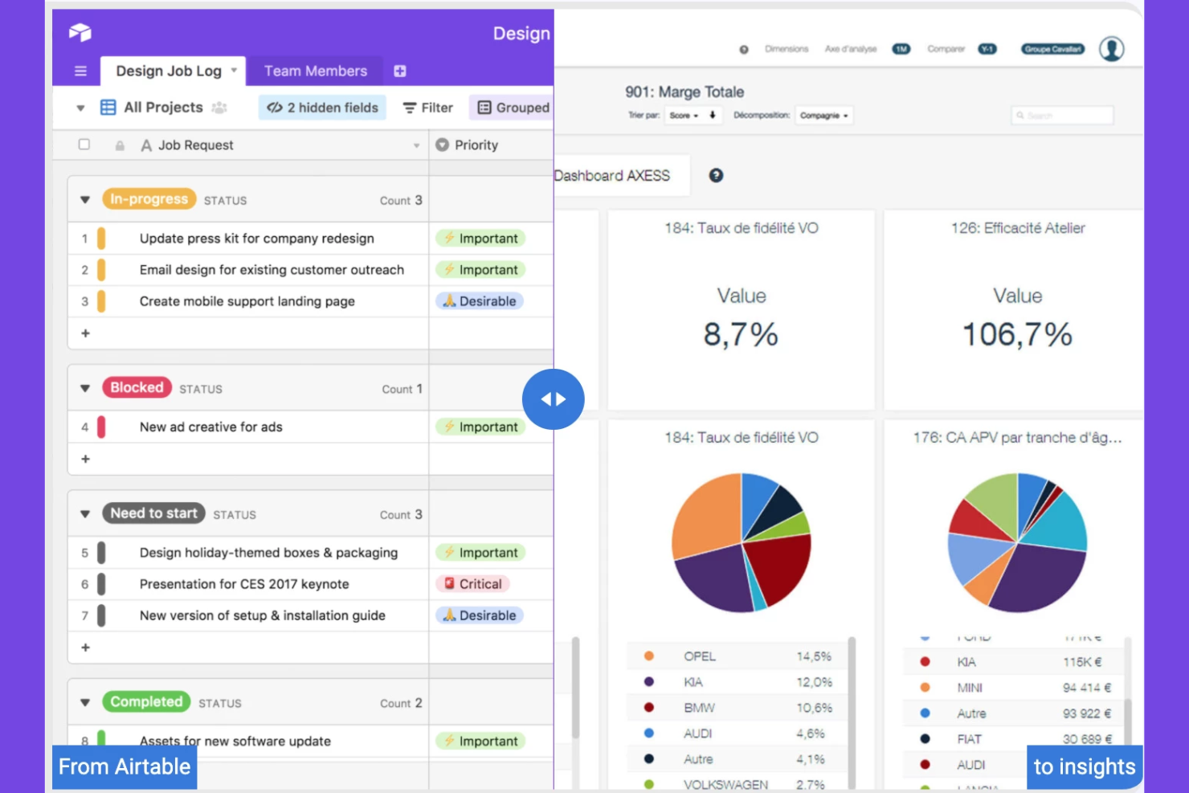Click orange color bar of row 1
Viewport: 1189px width, 793px height.
(101, 239)
